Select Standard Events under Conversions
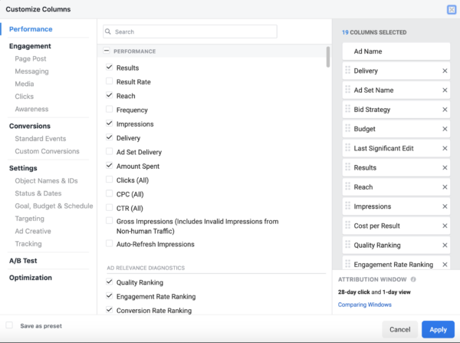This screenshot has height=343, width=460. coord(41,139)
